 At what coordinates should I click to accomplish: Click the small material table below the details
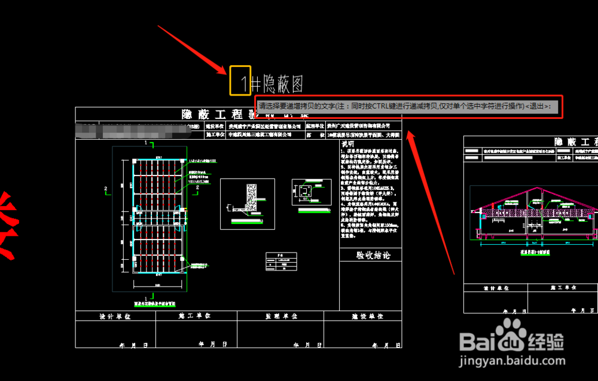[x=281, y=262]
